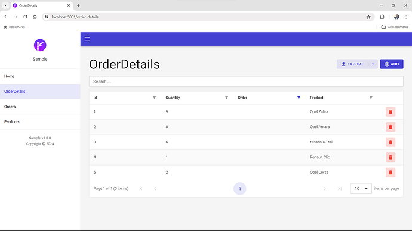Open the items per page dropdown
This screenshot has height=231, width=412.
(x=361, y=189)
